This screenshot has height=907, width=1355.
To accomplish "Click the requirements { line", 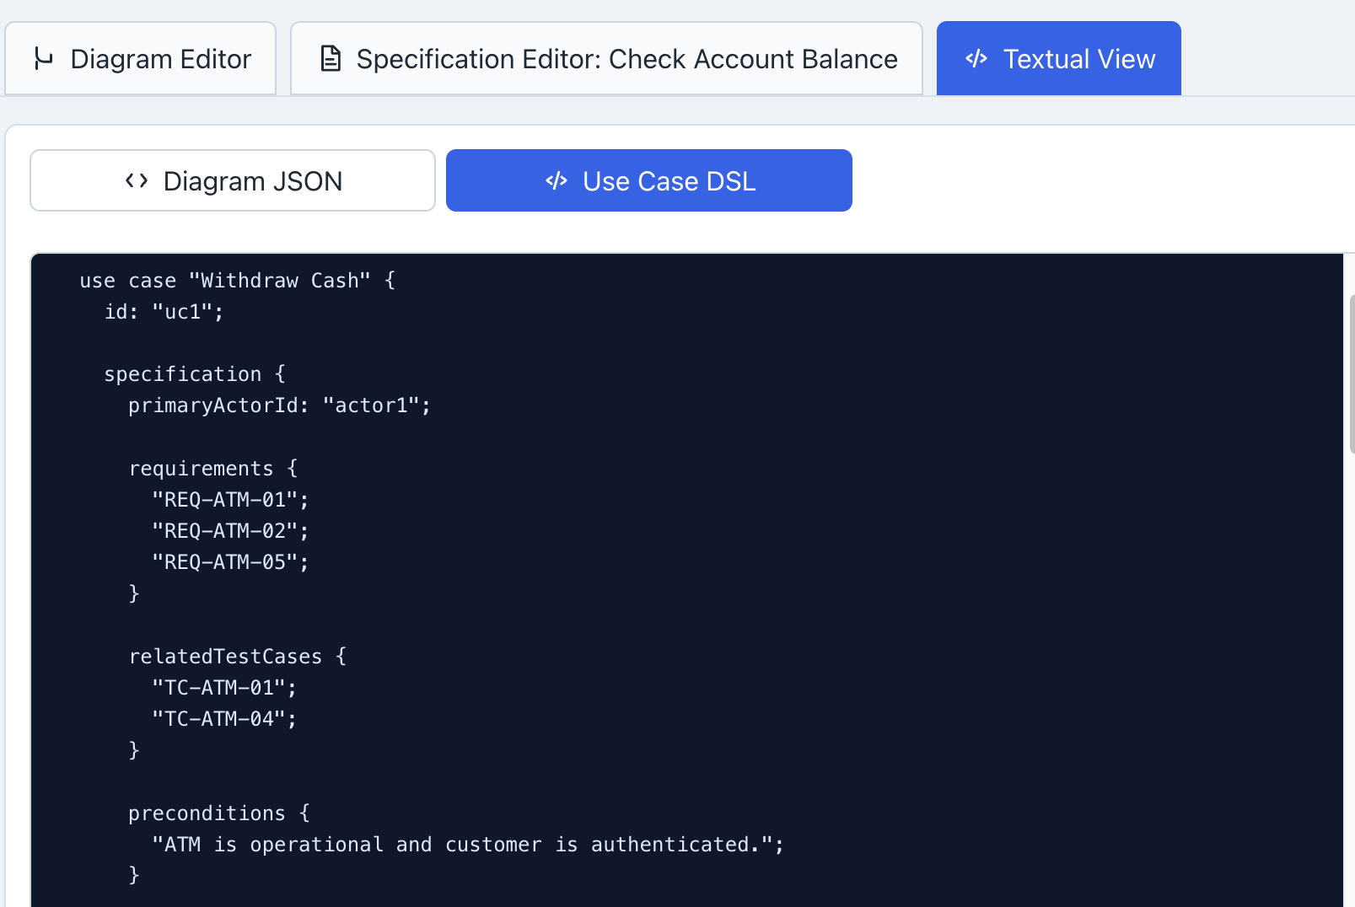I will 213,469.
